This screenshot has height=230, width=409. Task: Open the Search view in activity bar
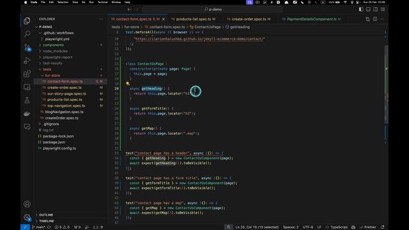click(27, 34)
